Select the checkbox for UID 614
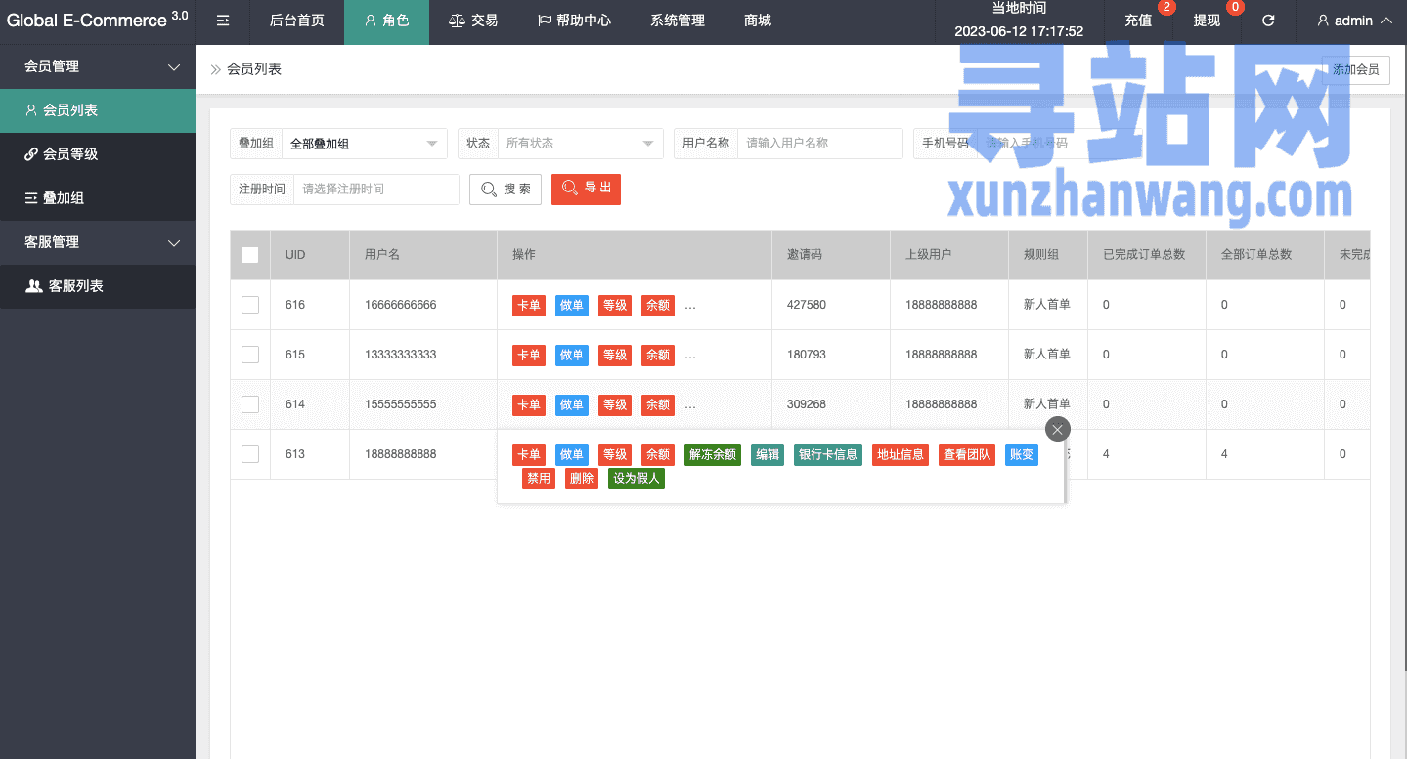Screen dimensions: 1407x759 click(x=250, y=404)
